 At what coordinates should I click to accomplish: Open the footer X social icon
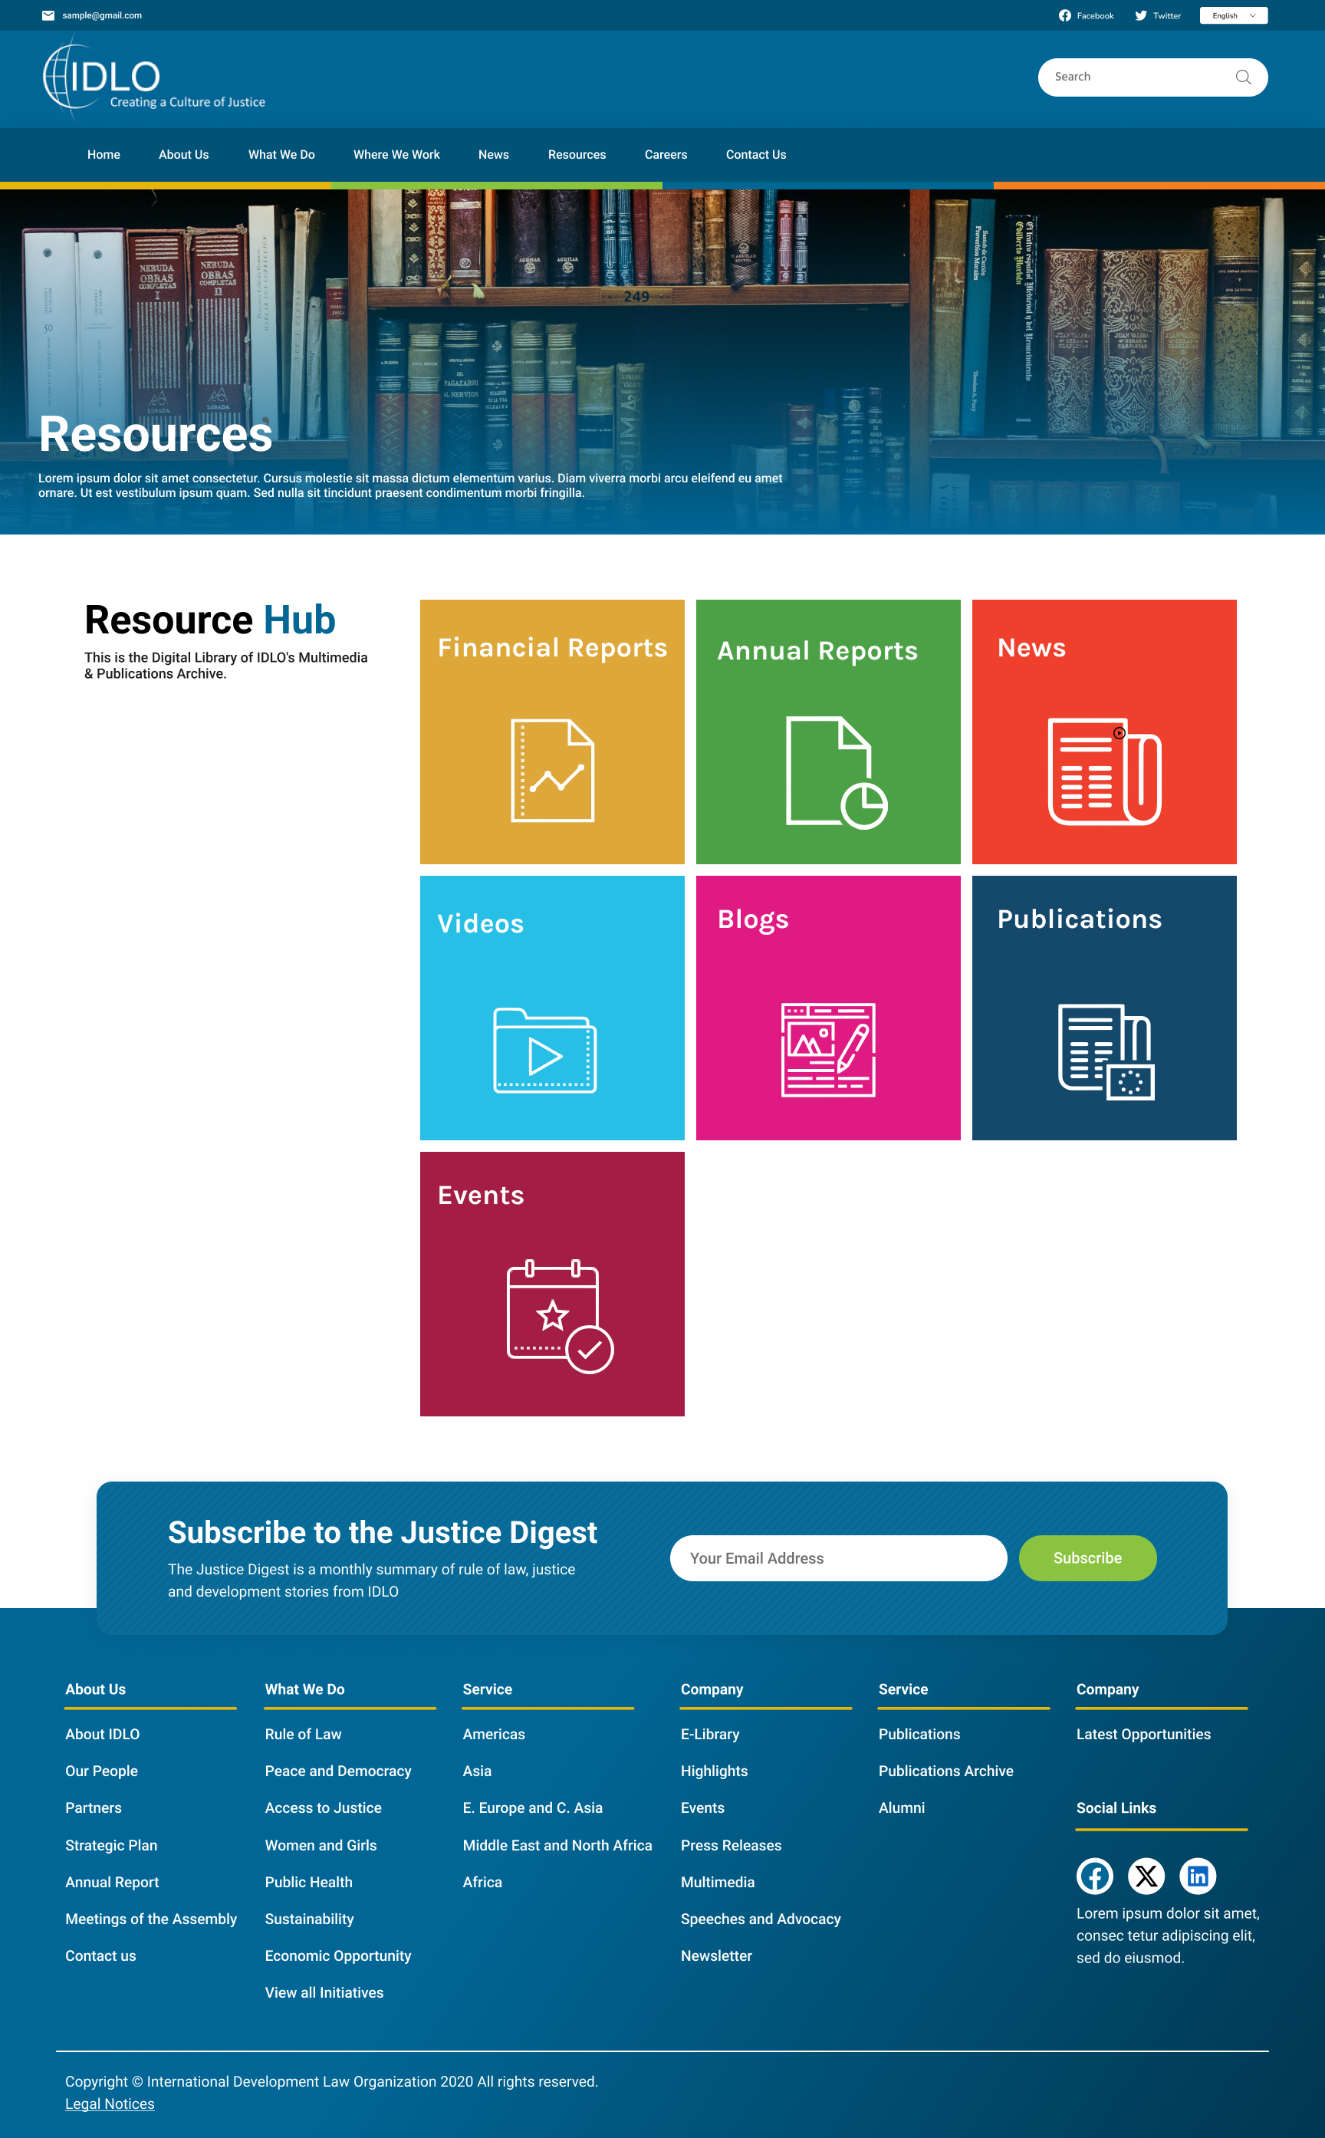click(x=1146, y=1876)
